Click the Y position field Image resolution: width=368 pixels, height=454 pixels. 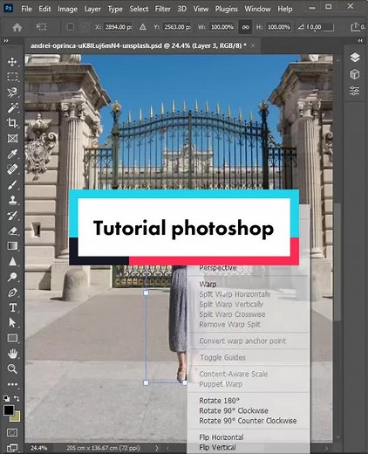177,27
